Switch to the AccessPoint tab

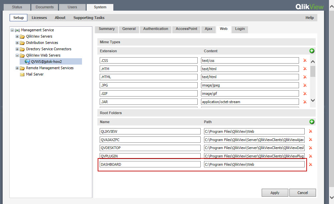[x=186, y=29]
